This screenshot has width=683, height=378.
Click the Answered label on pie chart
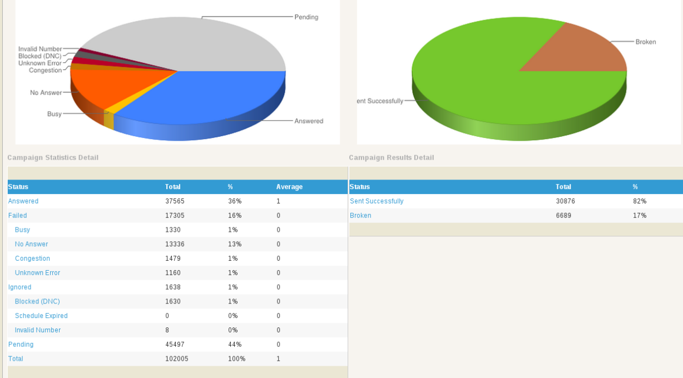[309, 121]
